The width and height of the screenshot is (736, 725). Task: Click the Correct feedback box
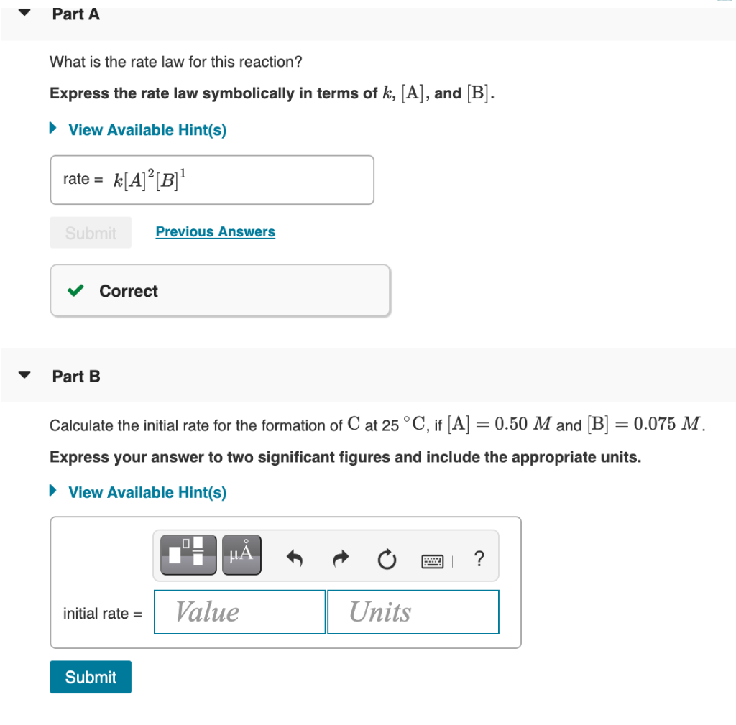(x=220, y=290)
